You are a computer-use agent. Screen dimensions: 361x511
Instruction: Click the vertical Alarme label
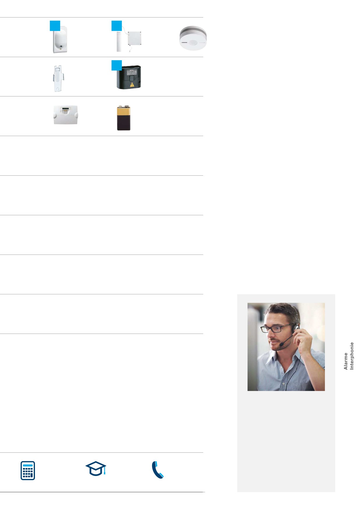(x=346, y=361)
